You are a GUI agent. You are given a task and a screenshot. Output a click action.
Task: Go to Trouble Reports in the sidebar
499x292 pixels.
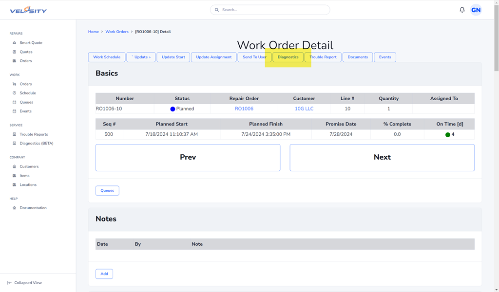[34, 134]
